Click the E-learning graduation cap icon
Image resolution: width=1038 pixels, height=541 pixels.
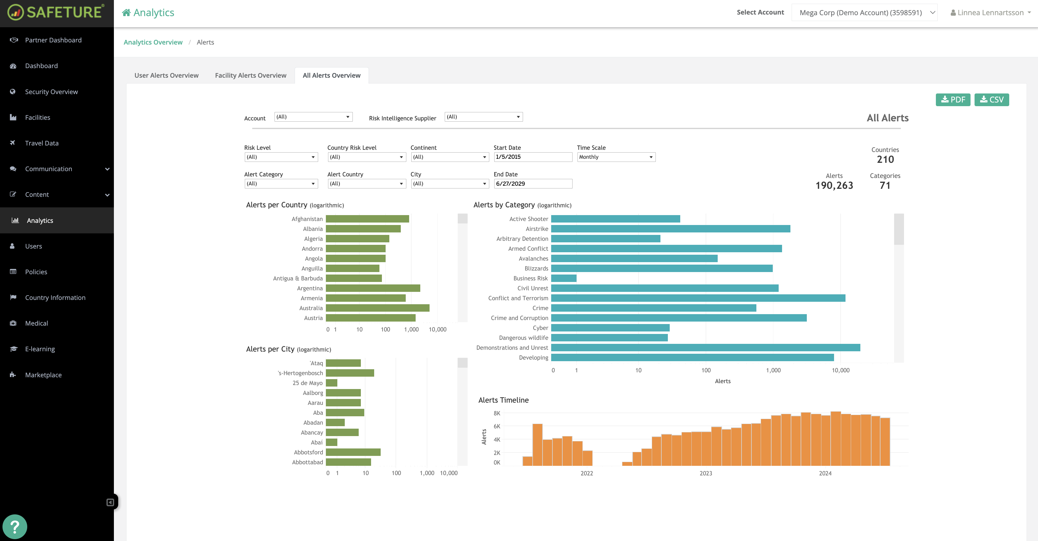pyautogui.click(x=13, y=349)
